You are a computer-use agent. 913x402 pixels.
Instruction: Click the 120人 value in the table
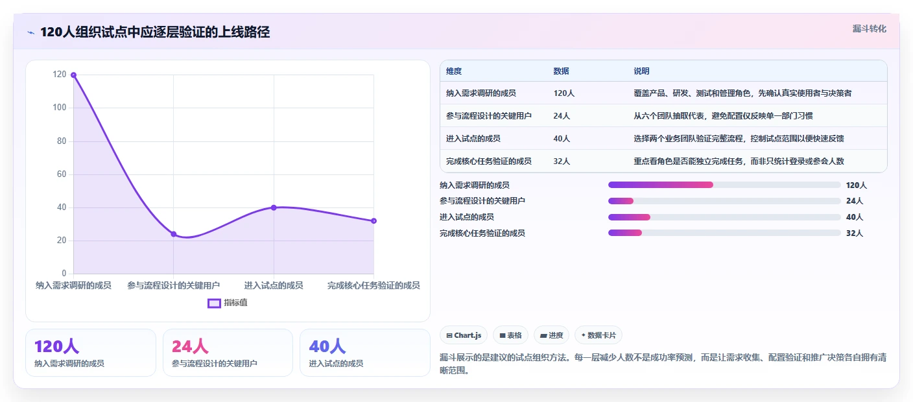tap(564, 93)
